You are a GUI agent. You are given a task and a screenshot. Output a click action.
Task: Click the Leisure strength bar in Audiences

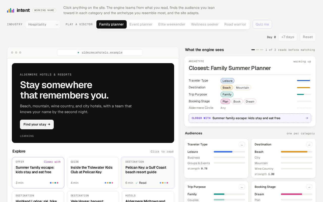[229, 152]
